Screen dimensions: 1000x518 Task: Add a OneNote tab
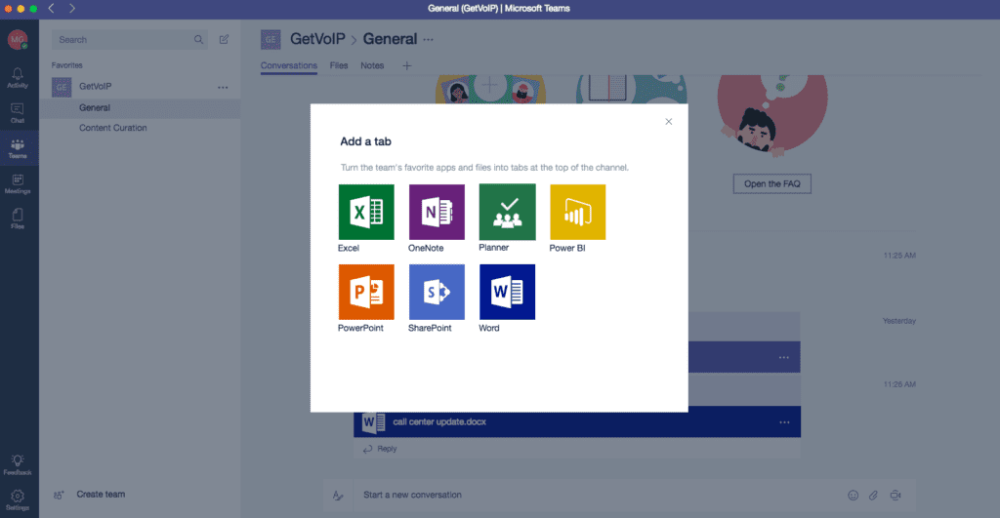point(437,212)
